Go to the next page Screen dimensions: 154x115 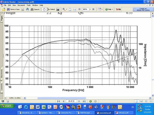[x=79, y=101]
